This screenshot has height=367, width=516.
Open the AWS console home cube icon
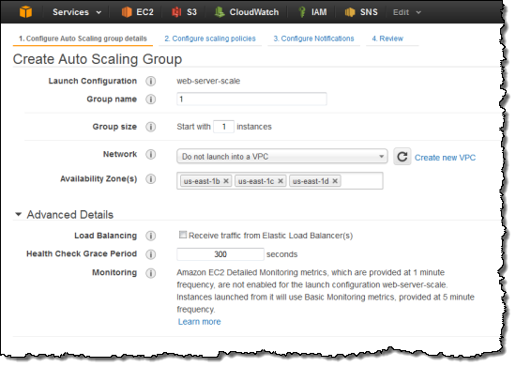[x=25, y=12]
